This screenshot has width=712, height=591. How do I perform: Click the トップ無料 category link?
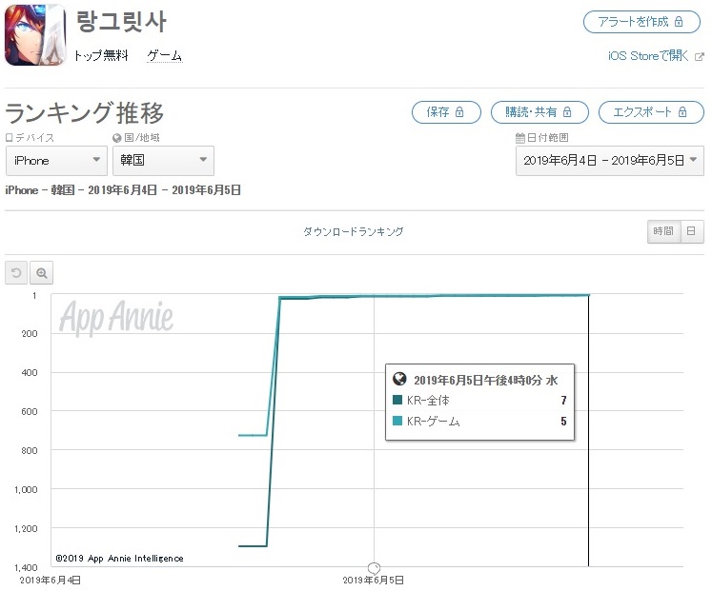(x=101, y=56)
